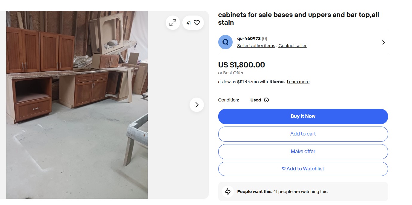Click the Contact seller link

pos(292,46)
